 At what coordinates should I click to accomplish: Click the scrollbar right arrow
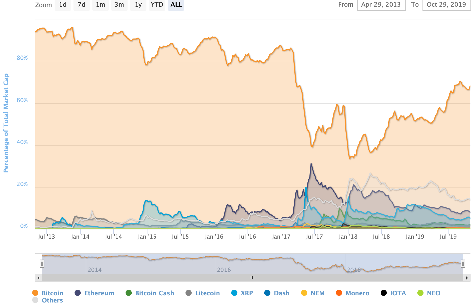467,278
